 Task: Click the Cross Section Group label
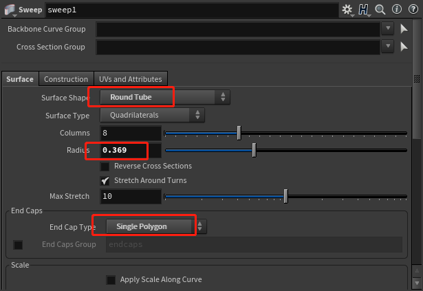[x=51, y=47]
